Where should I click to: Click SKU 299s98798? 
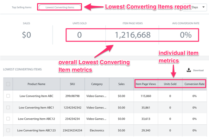[73, 96]
